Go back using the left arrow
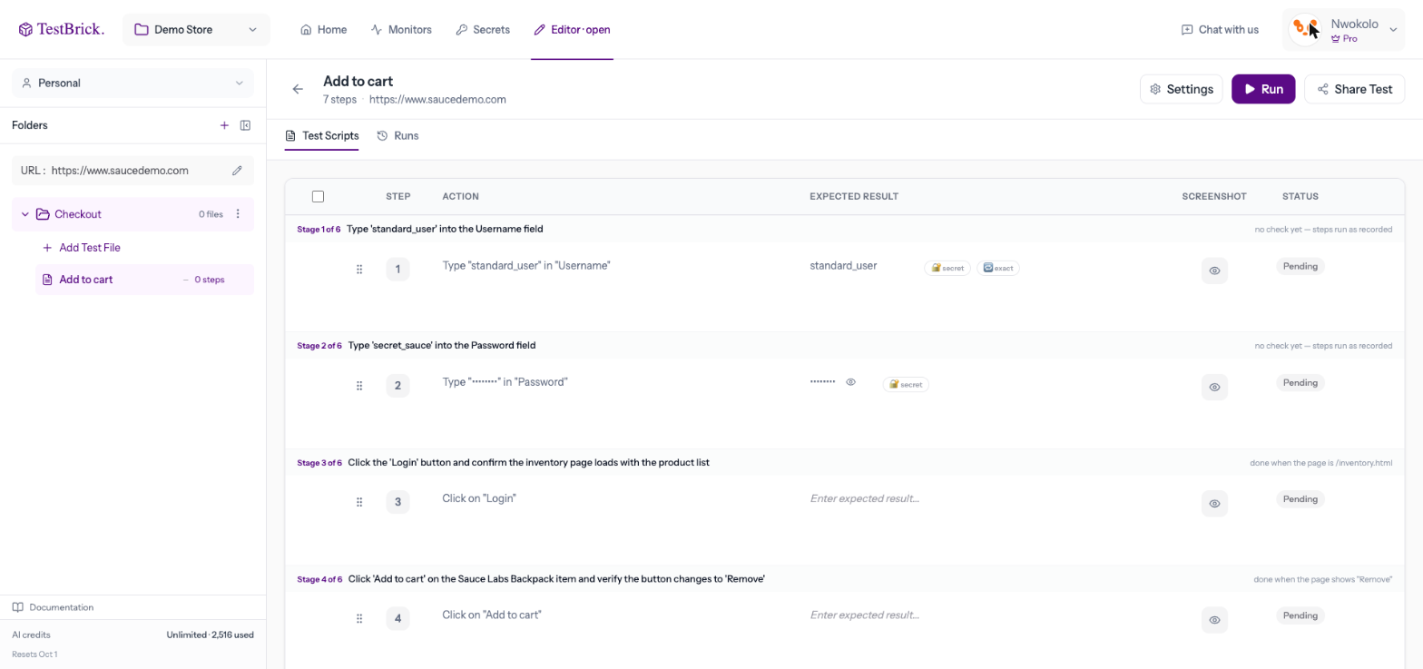 click(298, 89)
